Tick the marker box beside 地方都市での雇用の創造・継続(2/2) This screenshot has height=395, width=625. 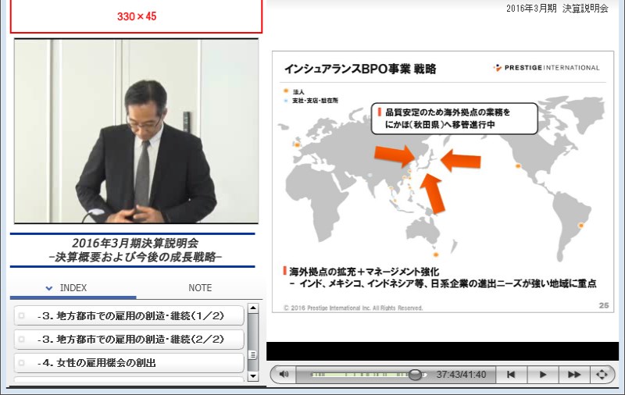pos(22,340)
